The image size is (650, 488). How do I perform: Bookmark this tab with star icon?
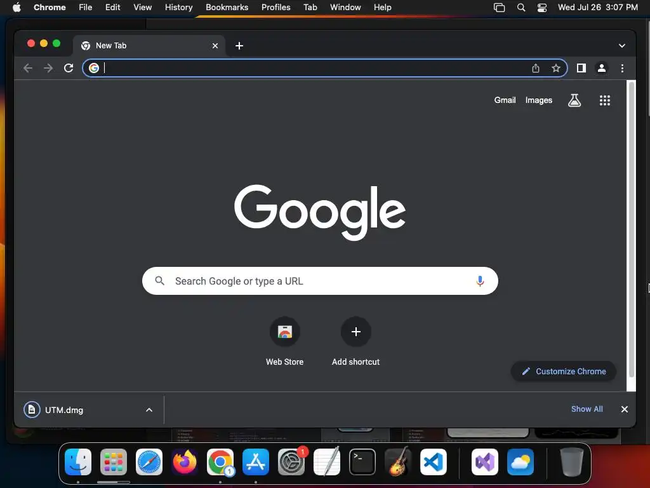point(556,68)
